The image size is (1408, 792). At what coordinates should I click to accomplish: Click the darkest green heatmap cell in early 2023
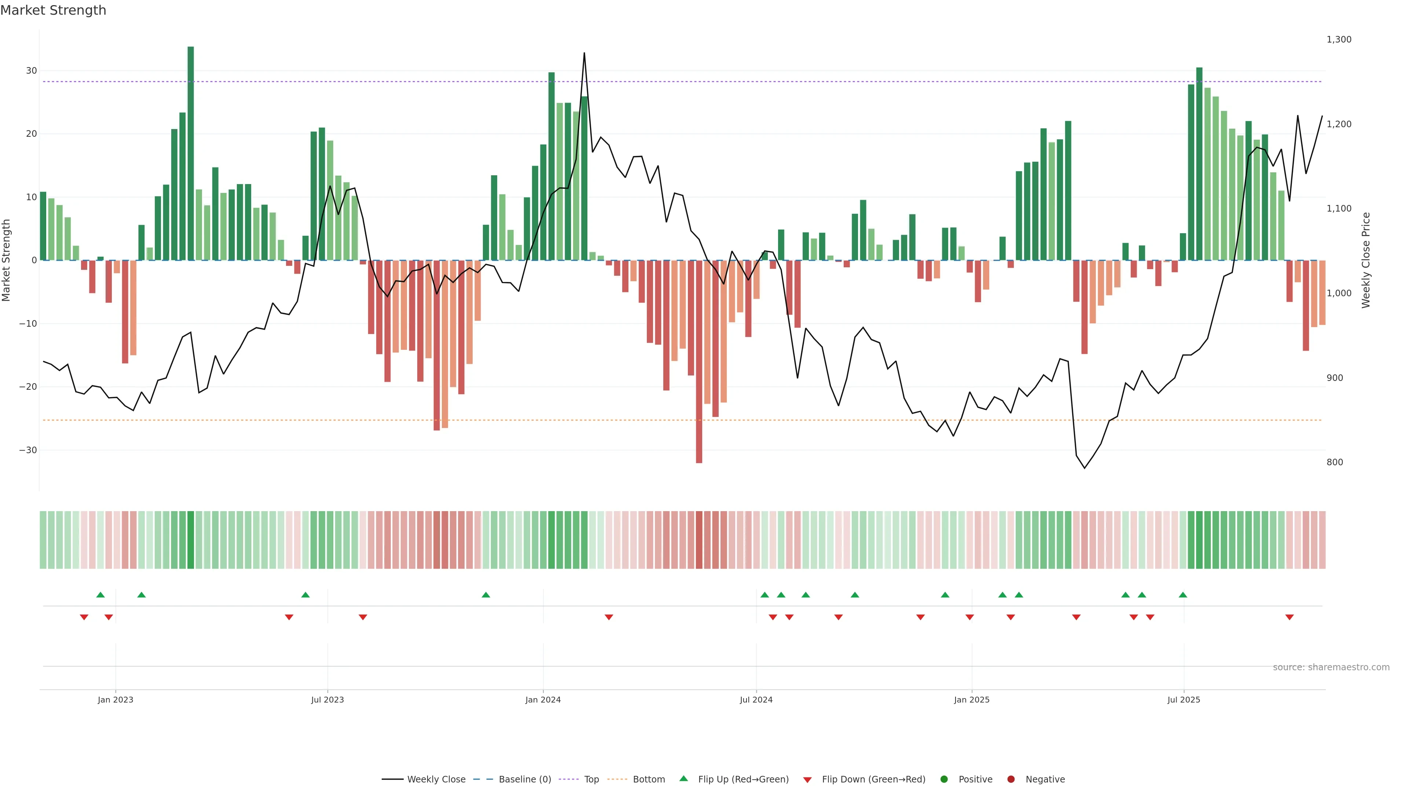[x=191, y=539]
